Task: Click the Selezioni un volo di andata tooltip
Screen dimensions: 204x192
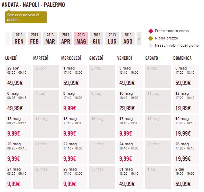Action: point(26,17)
